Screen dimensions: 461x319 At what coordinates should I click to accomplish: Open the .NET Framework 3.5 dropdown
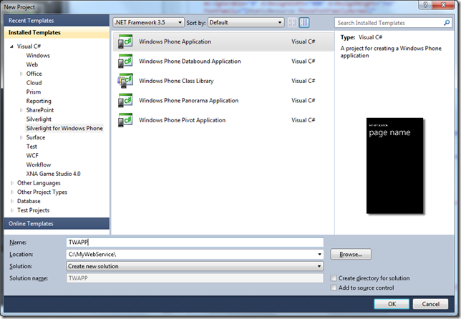[148, 22]
